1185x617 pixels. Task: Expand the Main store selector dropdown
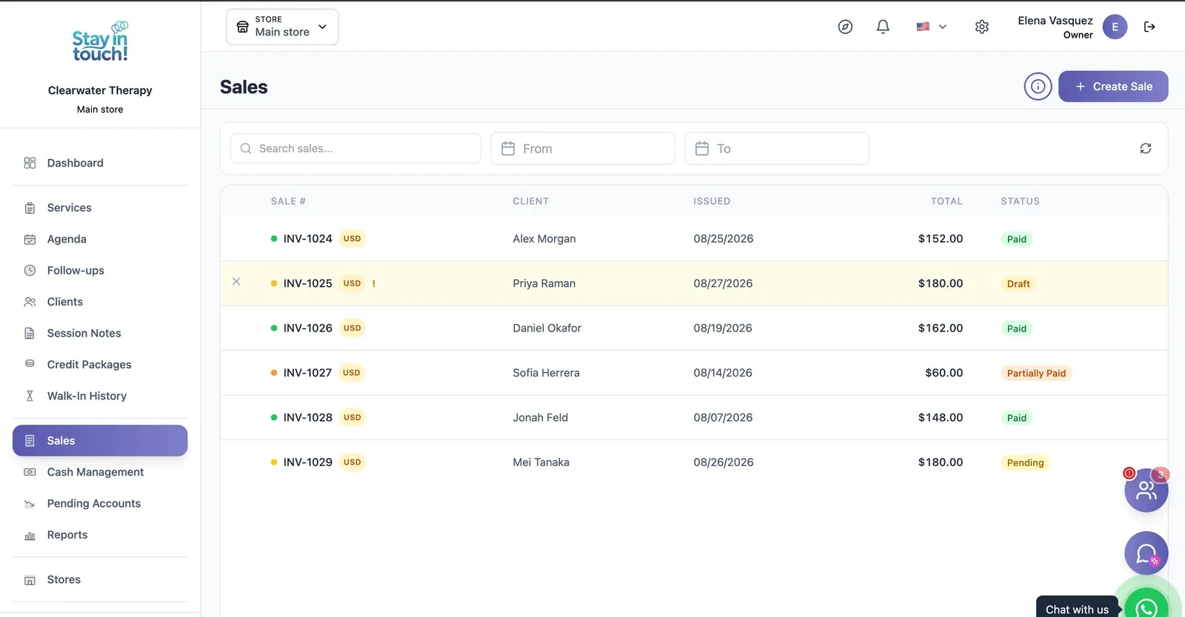click(x=282, y=27)
